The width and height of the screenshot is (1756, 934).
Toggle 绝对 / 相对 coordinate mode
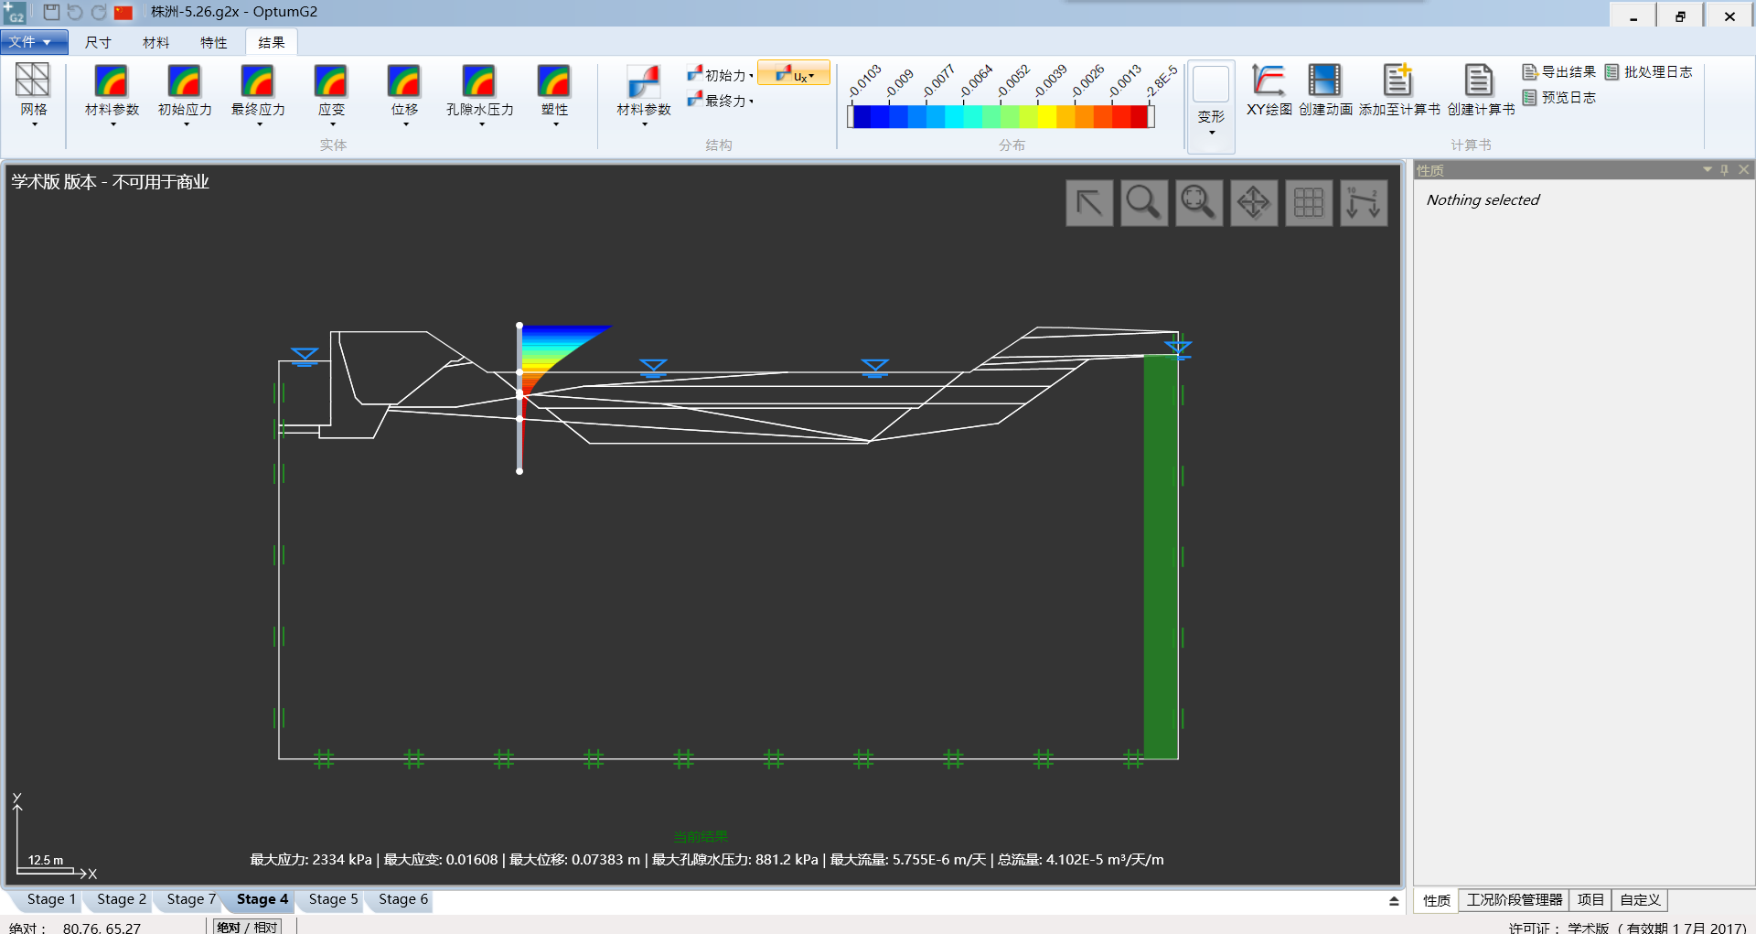[x=247, y=926]
